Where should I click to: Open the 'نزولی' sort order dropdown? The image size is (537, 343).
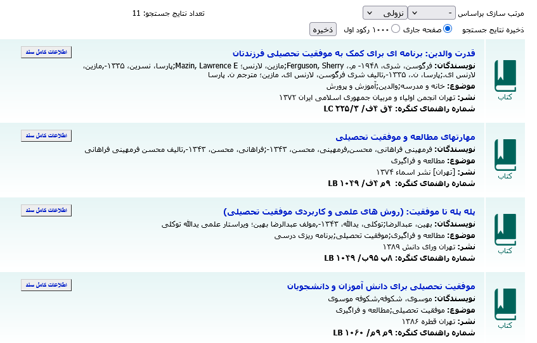(385, 13)
